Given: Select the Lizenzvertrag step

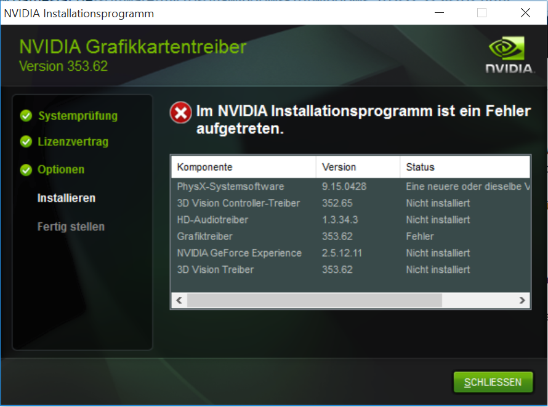Looking at the screenshot, I should pyautogui.click(x=73, y=142).
